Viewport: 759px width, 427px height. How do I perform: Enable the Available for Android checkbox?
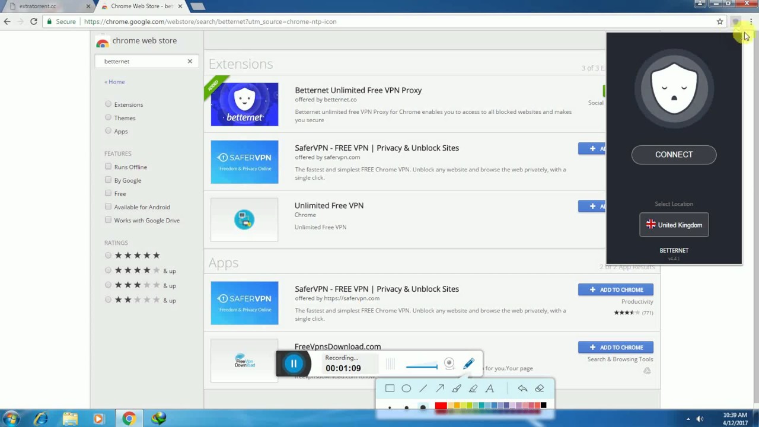108,206
